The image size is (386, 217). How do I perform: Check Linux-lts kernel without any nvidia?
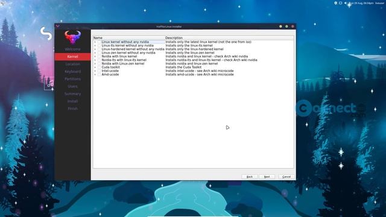tap(99, 46)
